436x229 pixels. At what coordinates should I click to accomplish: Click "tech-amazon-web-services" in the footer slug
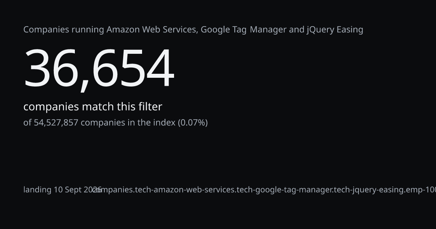tap(185, 190)
